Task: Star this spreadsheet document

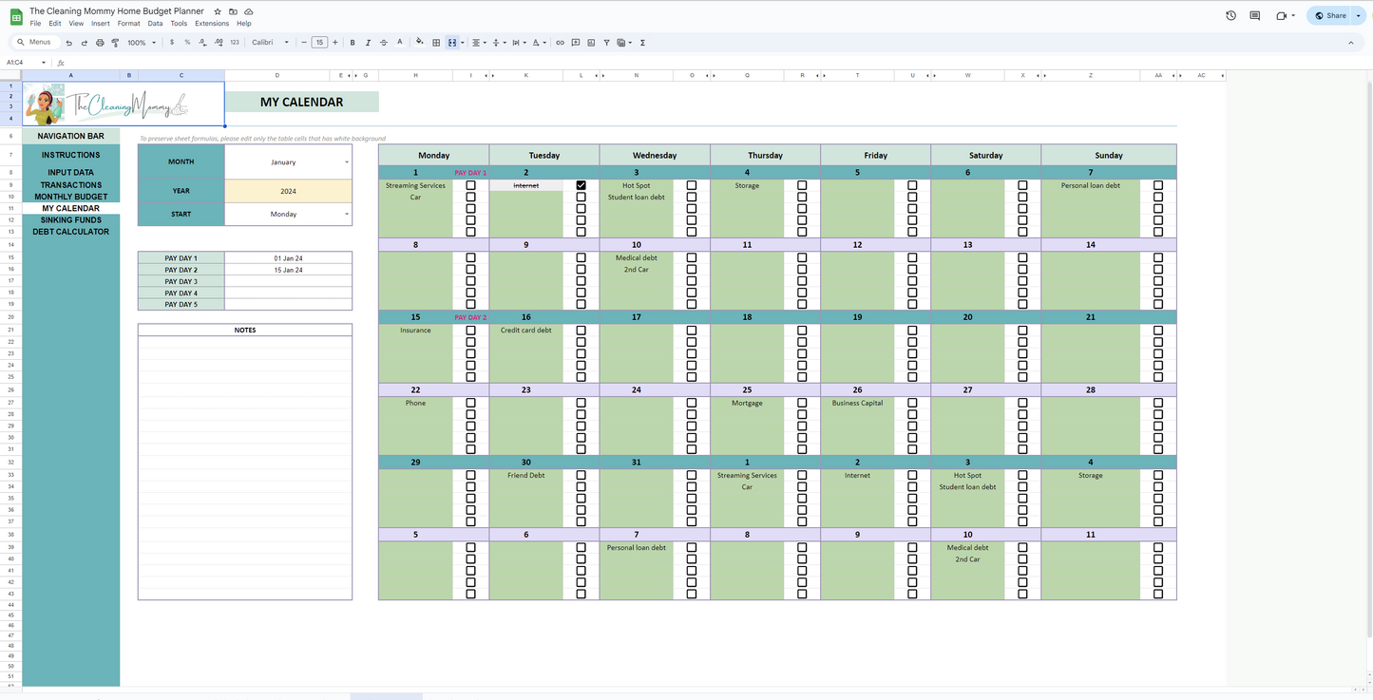Action: (218, 11)
